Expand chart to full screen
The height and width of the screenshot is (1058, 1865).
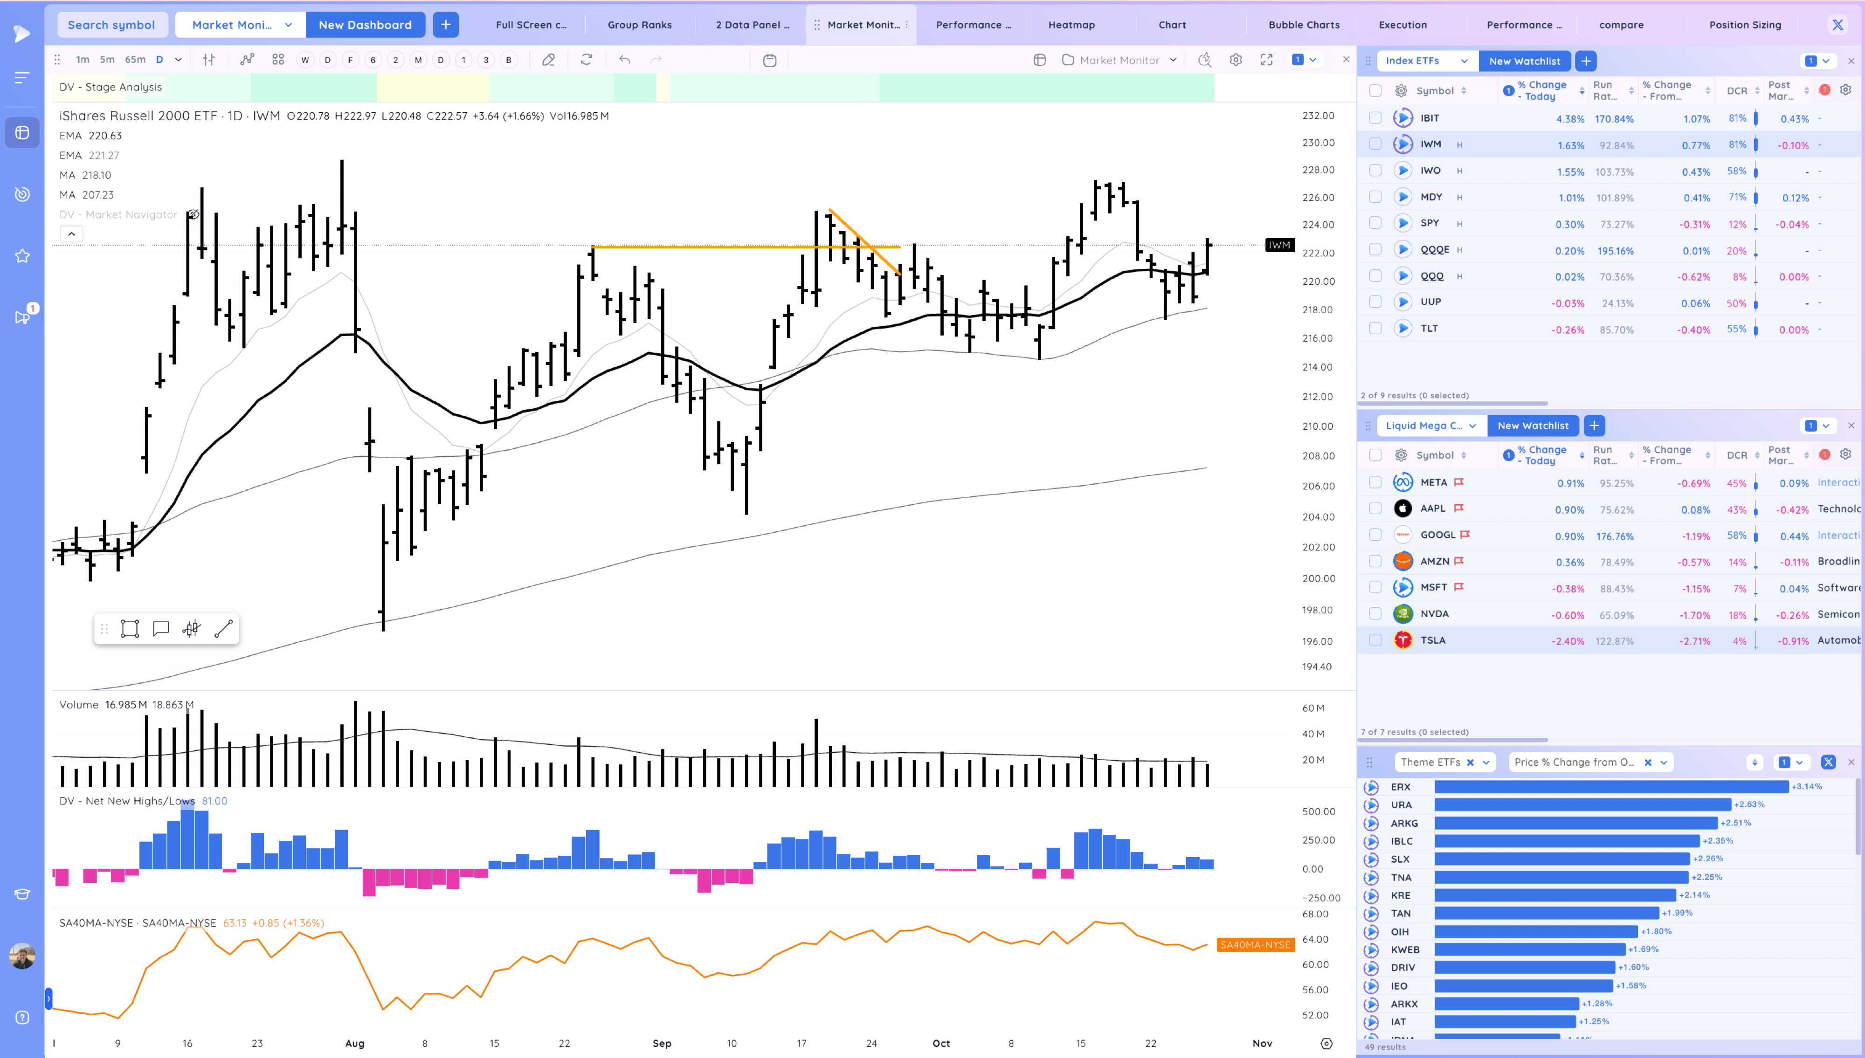(1267, 60)
